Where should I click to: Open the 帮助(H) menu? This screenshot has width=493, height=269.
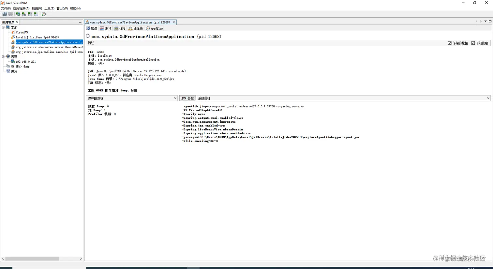tap(75, 8)
